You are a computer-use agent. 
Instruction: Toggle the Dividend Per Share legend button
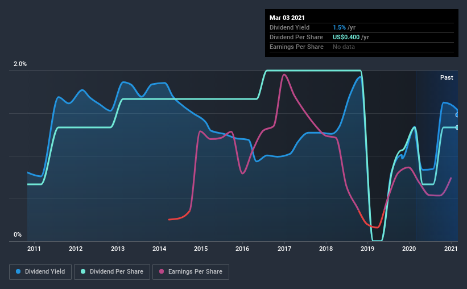tap(112, 272)
